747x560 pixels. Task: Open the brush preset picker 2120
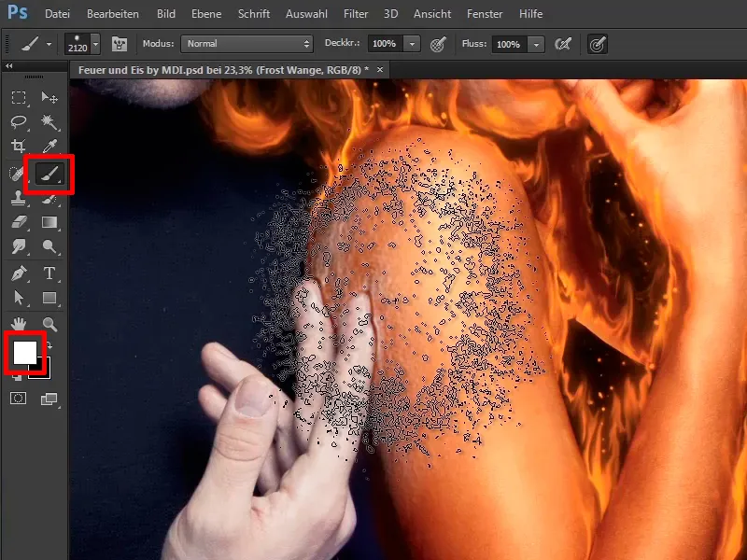point(82,44)
